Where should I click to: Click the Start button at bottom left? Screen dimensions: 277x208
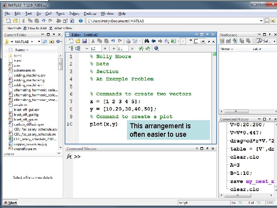click(x=11, y=203)
